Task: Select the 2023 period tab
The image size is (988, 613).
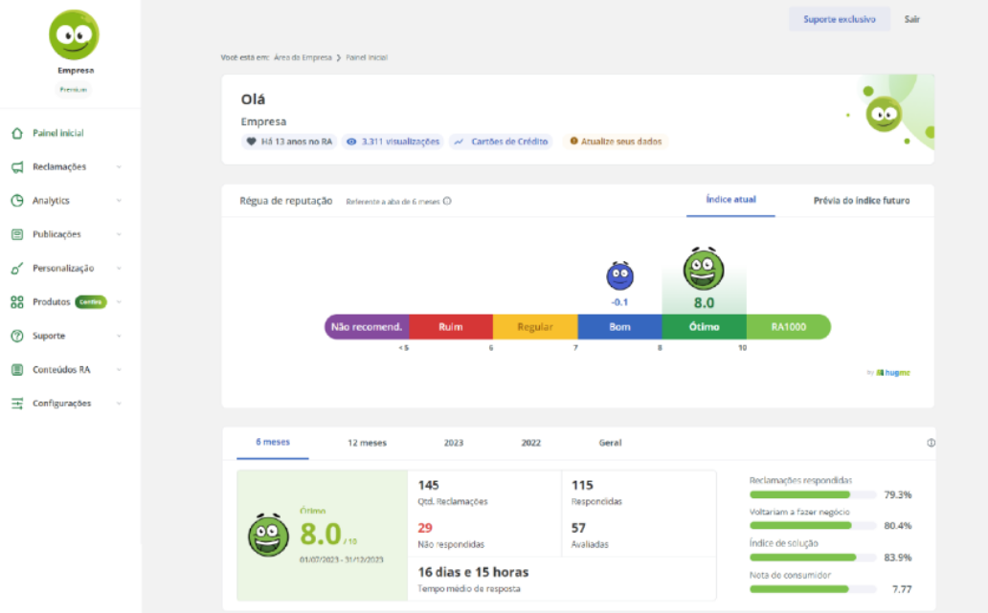Action: 454,443
